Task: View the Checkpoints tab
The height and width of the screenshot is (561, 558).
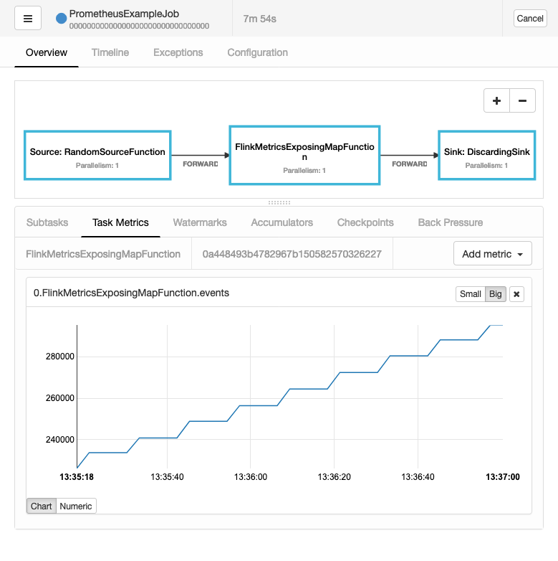Action: [365, 222]
